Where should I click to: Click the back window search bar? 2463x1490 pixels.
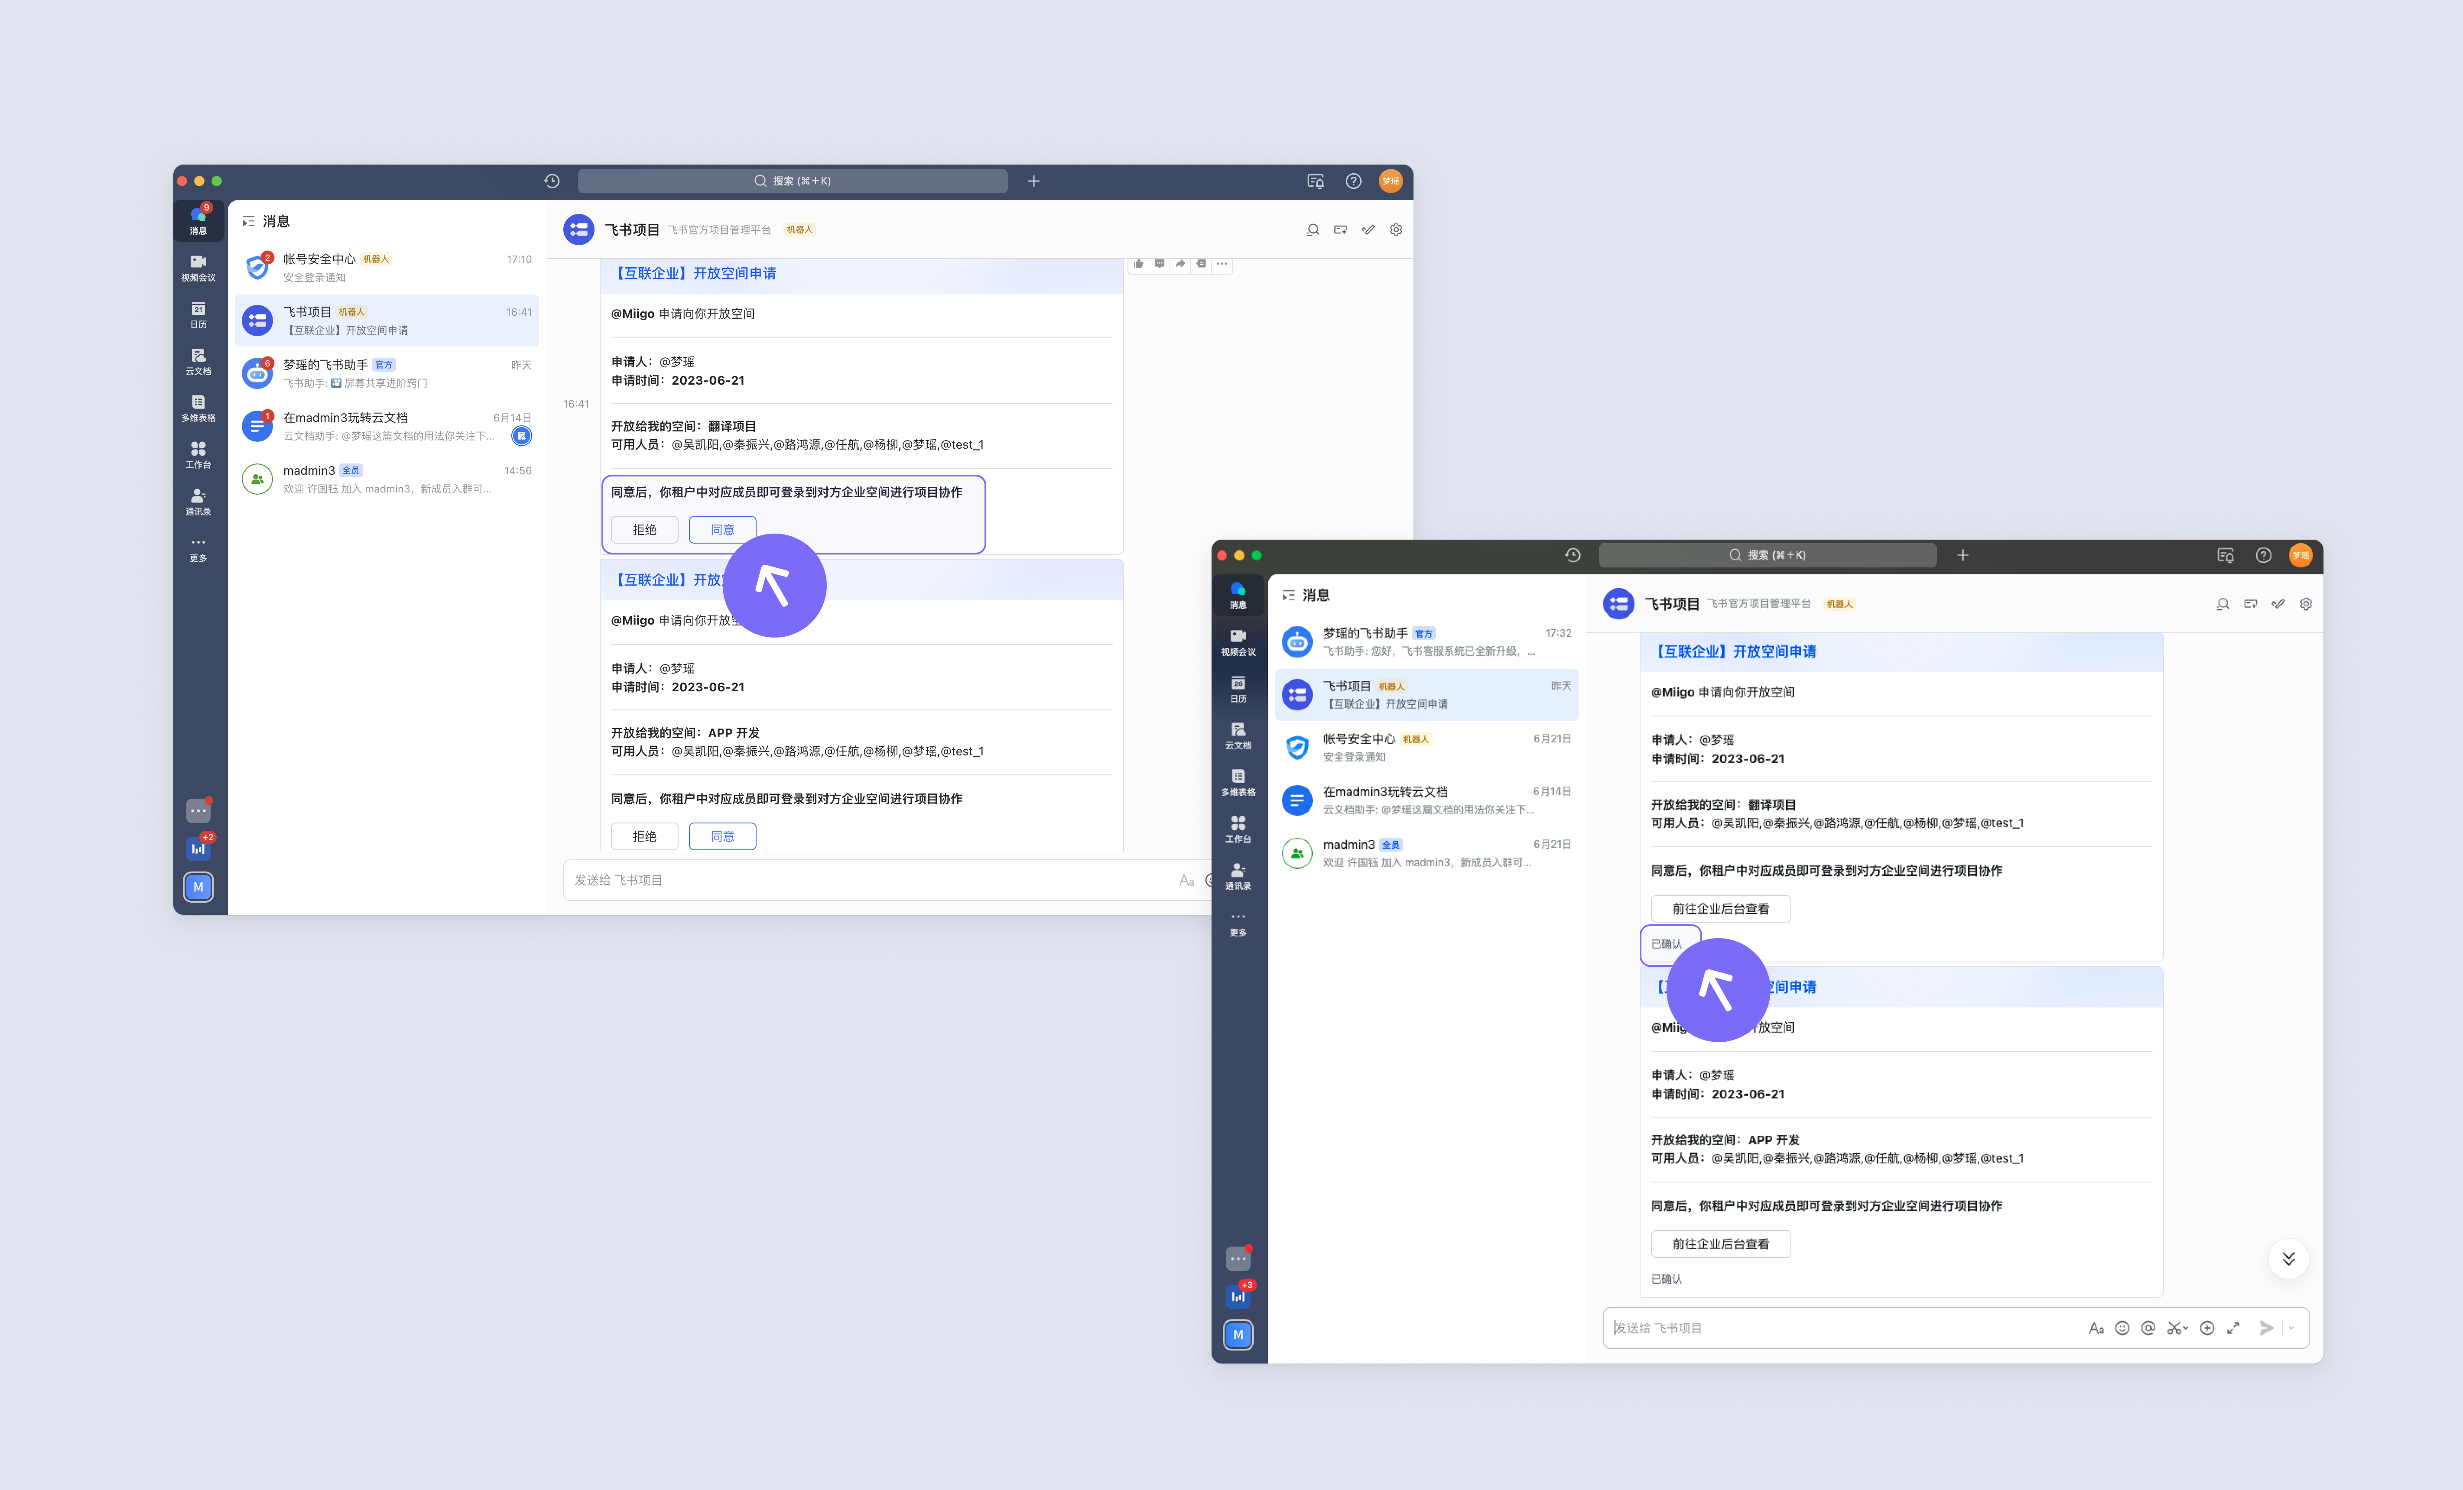click(x=793, y=181)
